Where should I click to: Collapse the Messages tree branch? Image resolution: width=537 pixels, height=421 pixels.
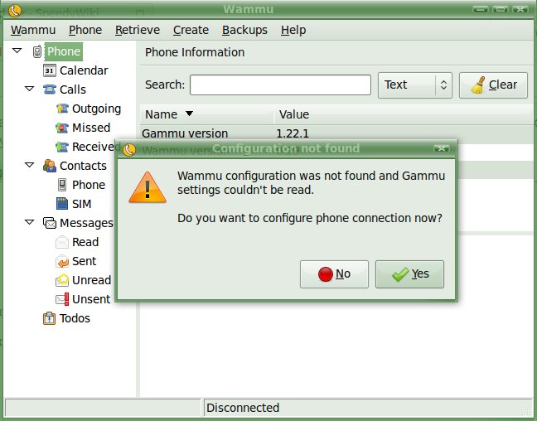coord(30,222)
